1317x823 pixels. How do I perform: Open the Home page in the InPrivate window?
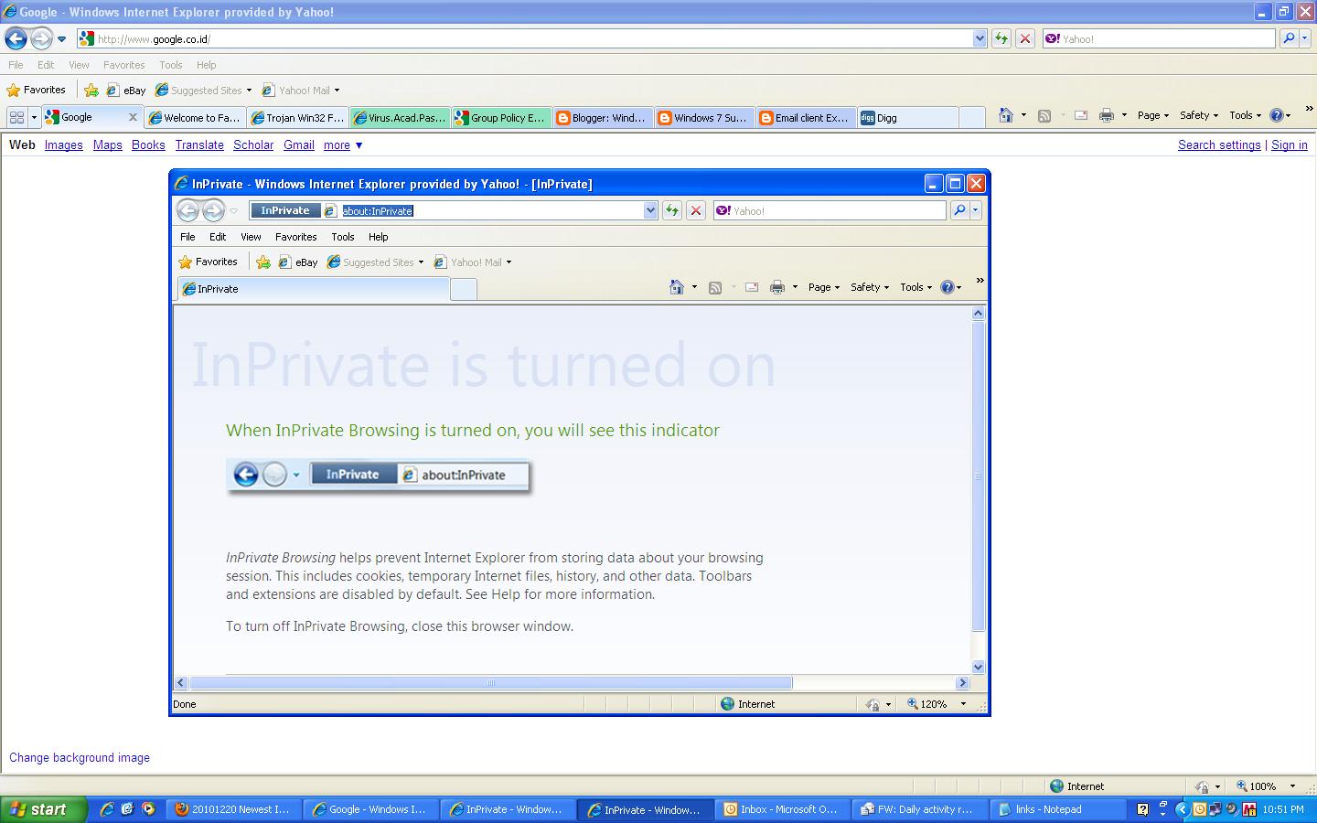pyautogui.click(x=677, y=286)
